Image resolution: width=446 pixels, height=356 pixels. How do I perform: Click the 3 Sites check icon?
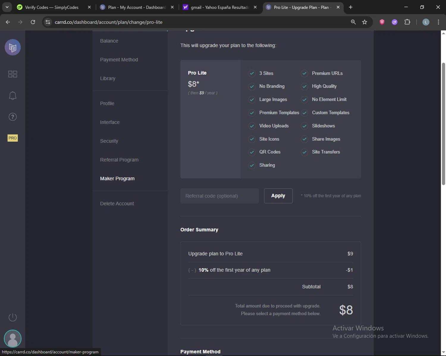coord(252,73)
